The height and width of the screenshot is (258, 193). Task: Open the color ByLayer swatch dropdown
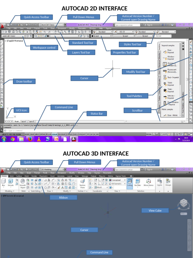pos(102,36)
